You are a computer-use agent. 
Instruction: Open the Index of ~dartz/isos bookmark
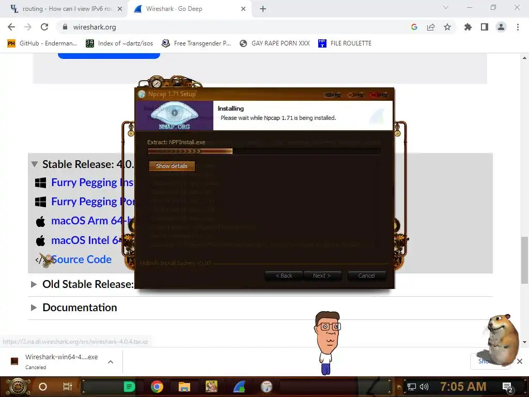pos(119,43)
